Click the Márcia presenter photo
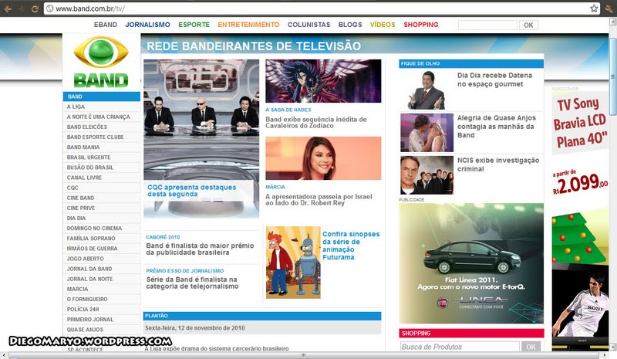Viewport: 617px width, 359px height. (323, 158)
